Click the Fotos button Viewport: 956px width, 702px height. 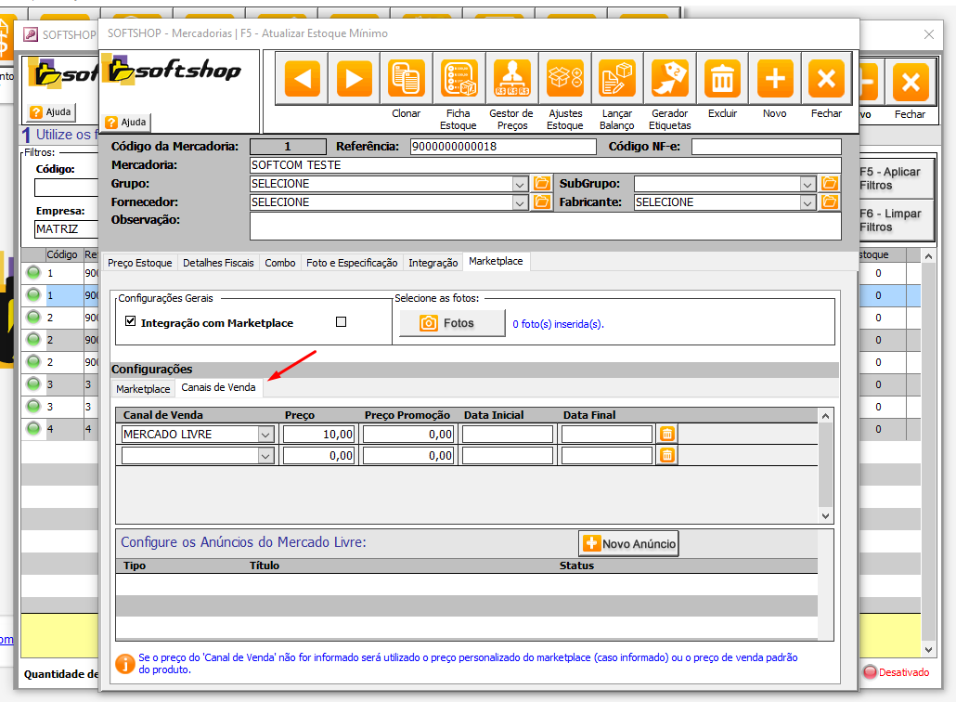[451, 323]
